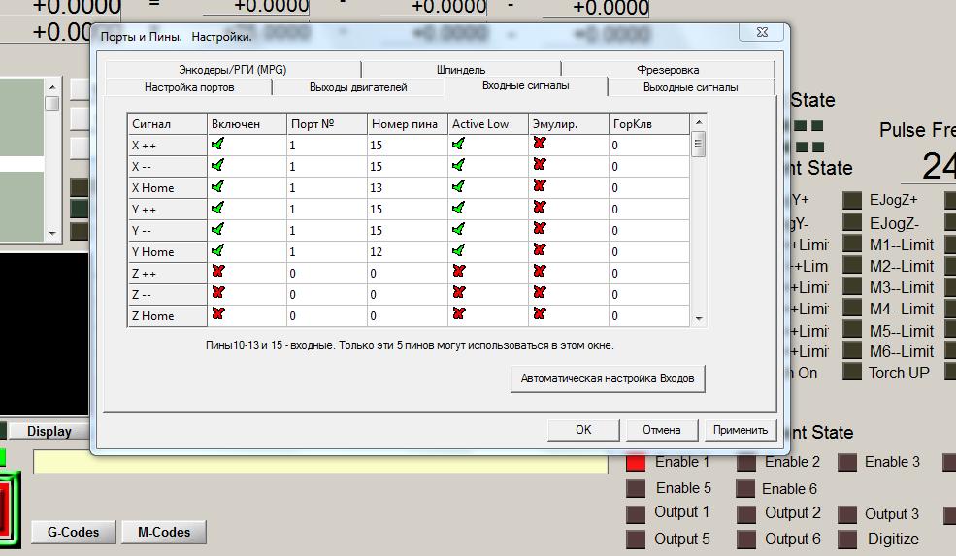The width and height of the screenshot is (956, 556).
Task: Open the Фрезеровка tab
Action: pyautogui.click(x=668, y=70)
